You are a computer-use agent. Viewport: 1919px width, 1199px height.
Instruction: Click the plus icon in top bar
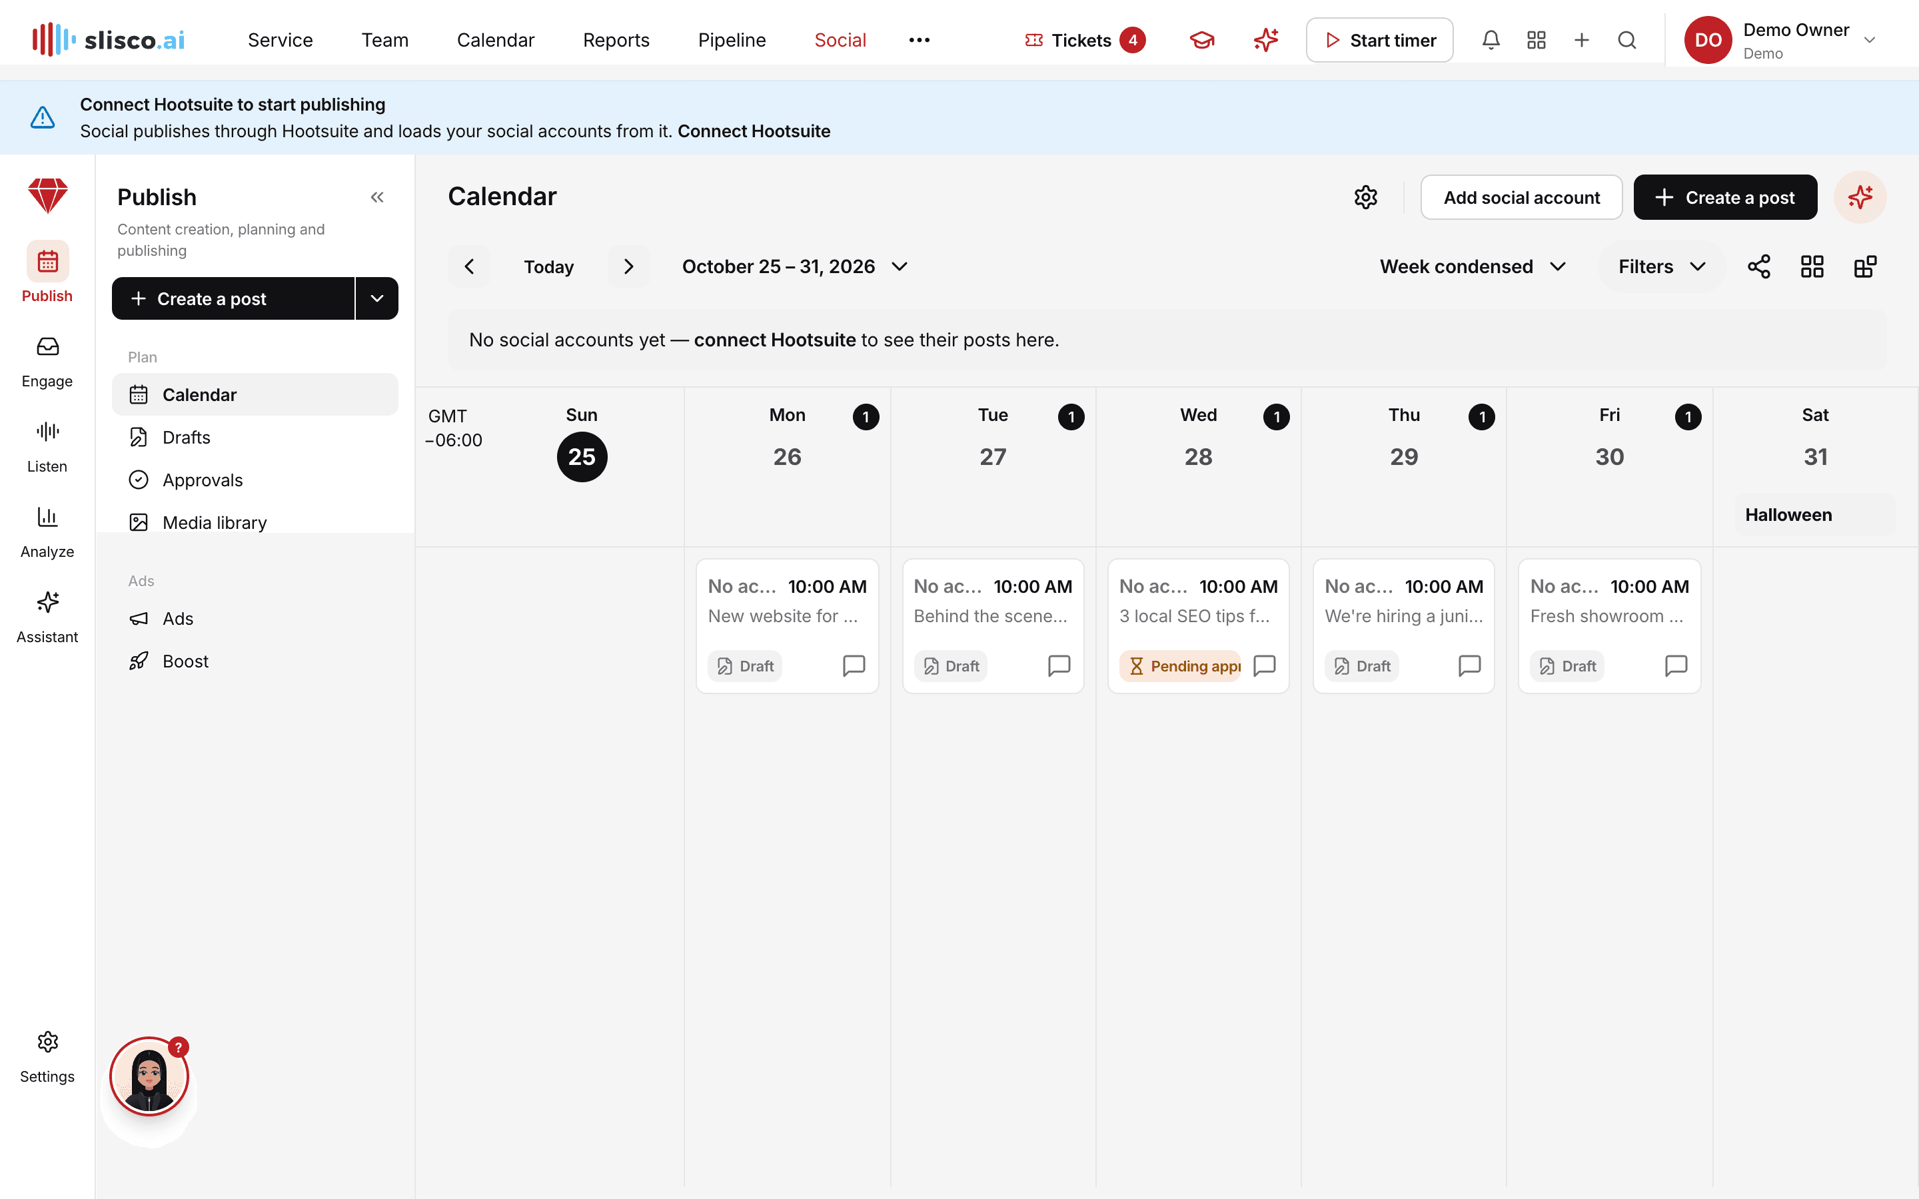[x=1581, y=40]
